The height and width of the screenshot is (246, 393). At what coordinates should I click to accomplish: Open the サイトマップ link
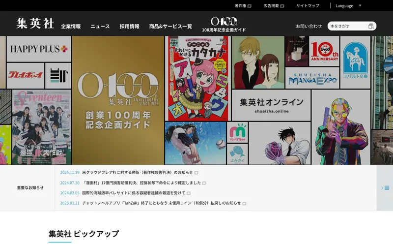point(308,5)
